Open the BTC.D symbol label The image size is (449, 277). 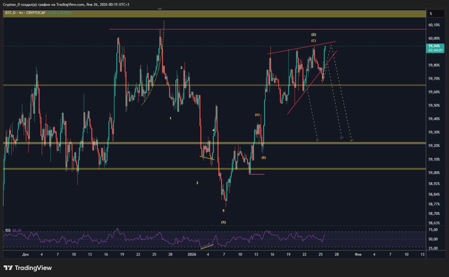pyautogui.click(x=9, y=13)
